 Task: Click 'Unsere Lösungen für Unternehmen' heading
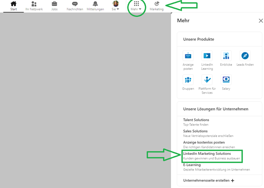point(216,109)
